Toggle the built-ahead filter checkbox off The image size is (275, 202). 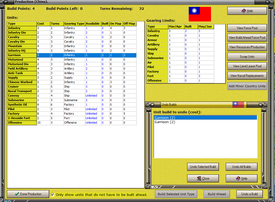point(52,195)
